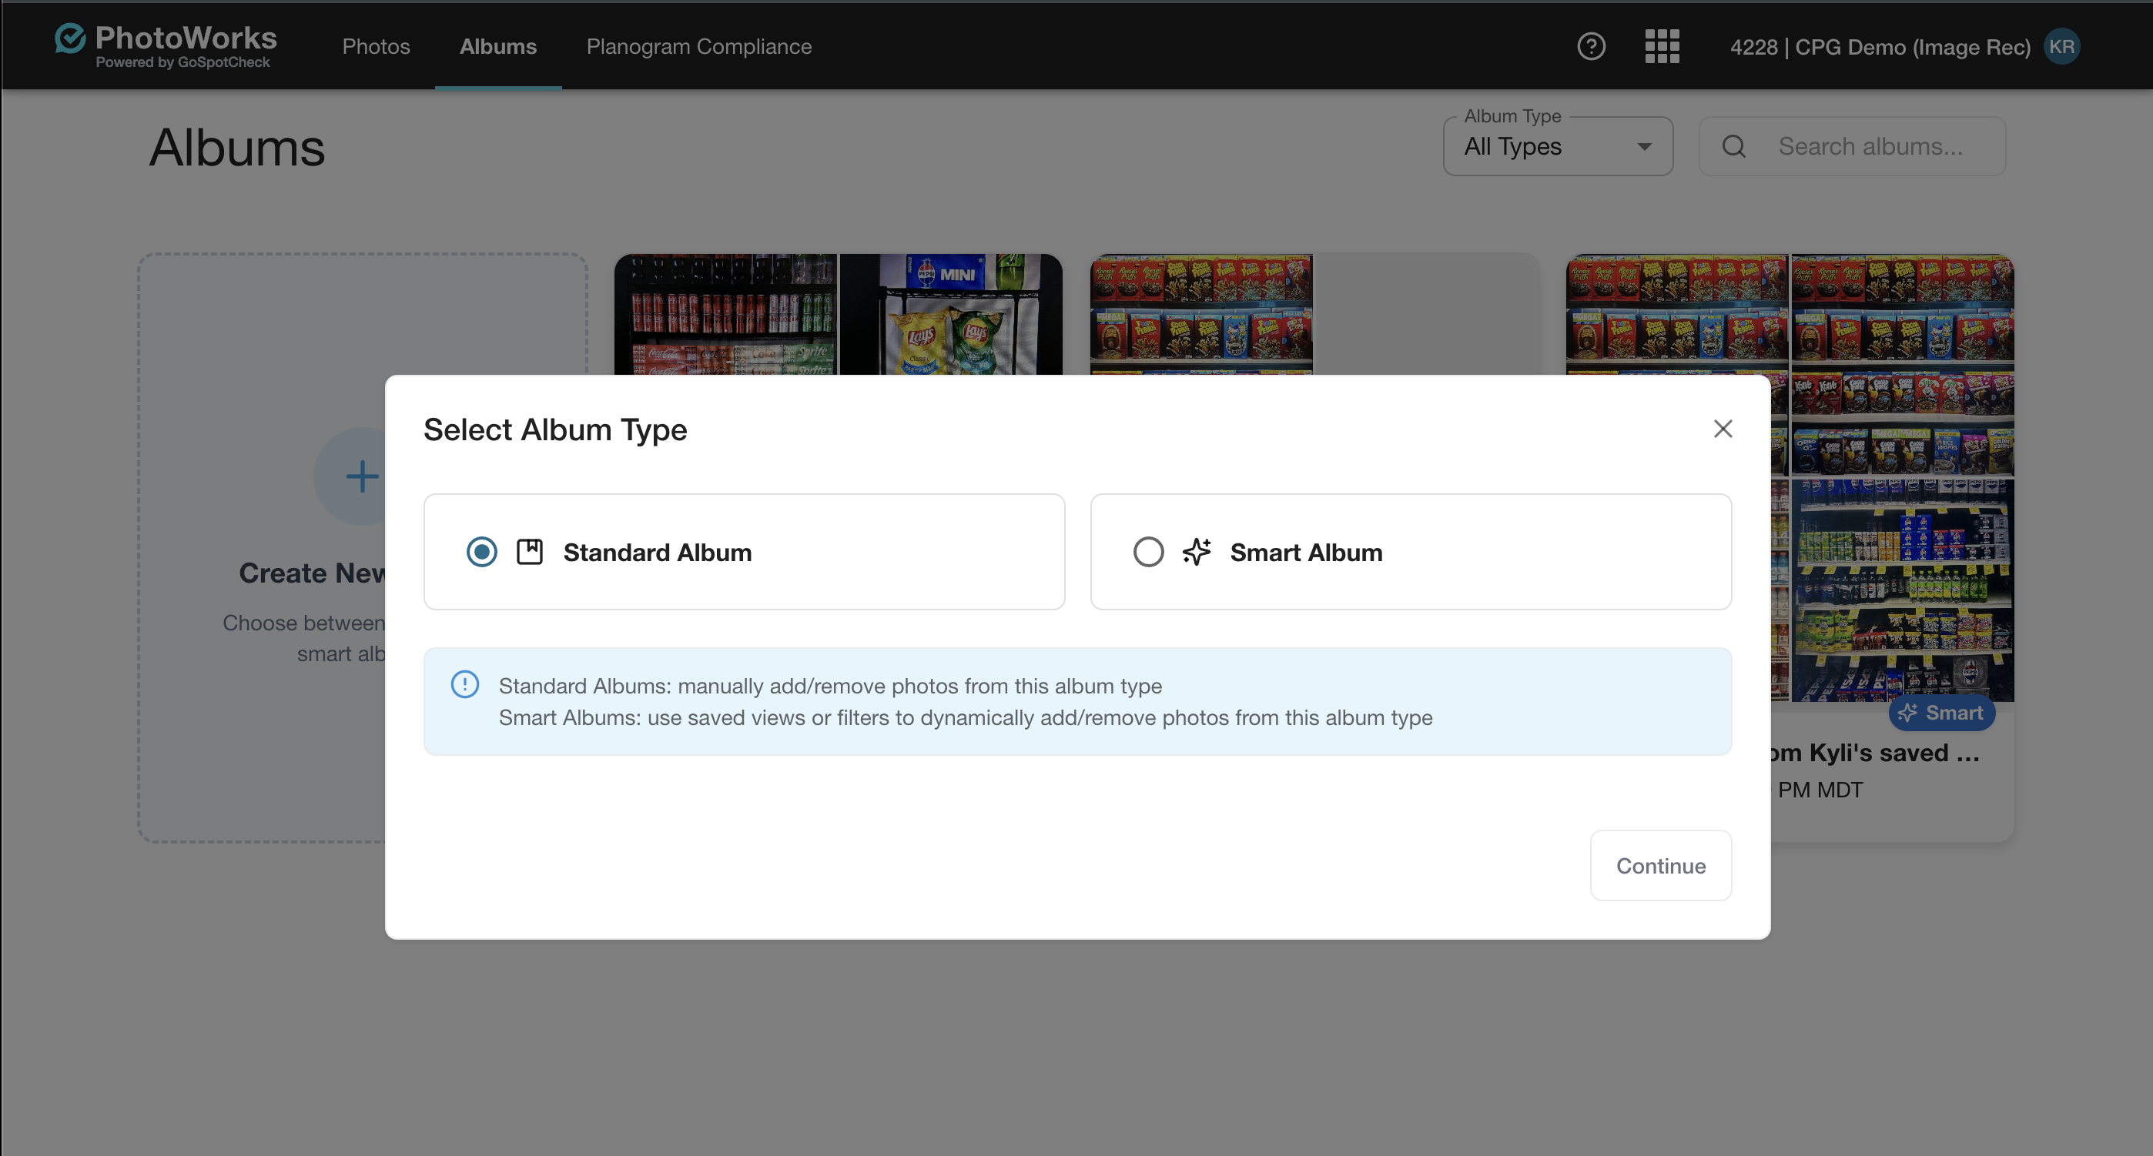Focus the Search albums field

point(1852,146)
